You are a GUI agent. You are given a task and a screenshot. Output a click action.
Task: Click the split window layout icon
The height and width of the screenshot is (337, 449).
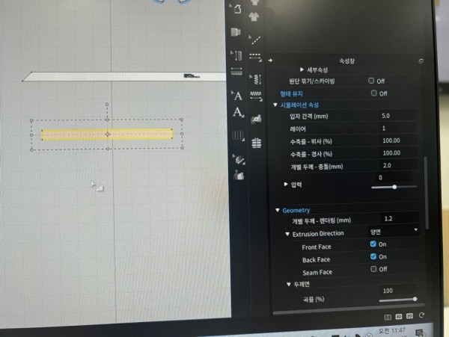pyautogui.click(x=388, y=317)
